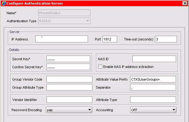The width and height of the screenshot is (189, 122).
Task: Close the Configure Authentication Server dialog
Action: pyautogui.click(x=185, y=3)
